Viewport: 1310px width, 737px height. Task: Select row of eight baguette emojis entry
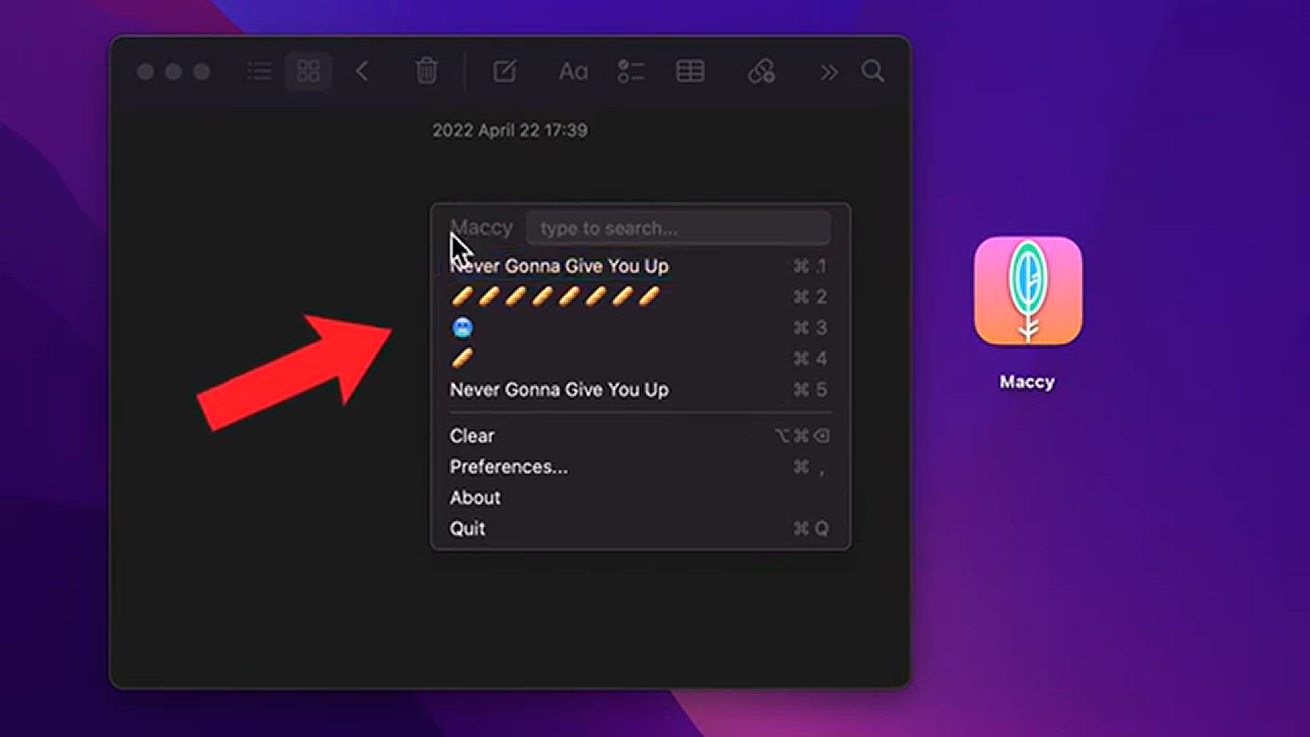pyautogui.click(x=640, y=297)
